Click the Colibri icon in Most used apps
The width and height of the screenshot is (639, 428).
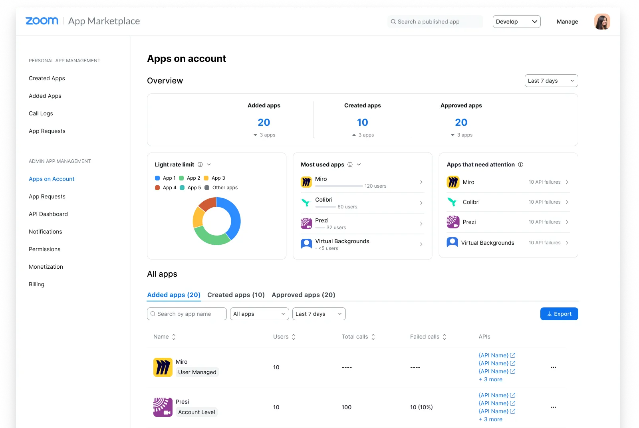(306, 203)
